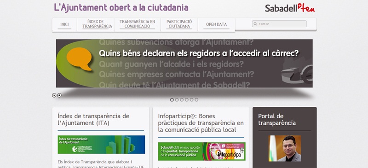This screenshot has height=168, width=368.
Task: Stop the slideshow with the stop button
Action: (59, 95)
